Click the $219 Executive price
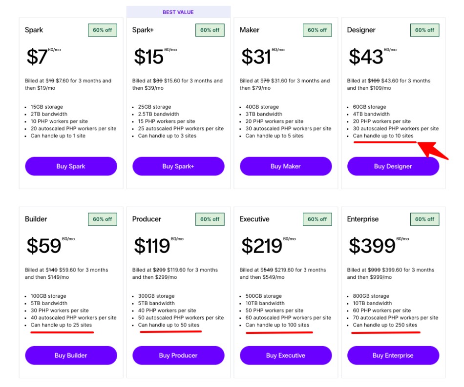Viewport: 464px width, 387px height. click(262, 246)
